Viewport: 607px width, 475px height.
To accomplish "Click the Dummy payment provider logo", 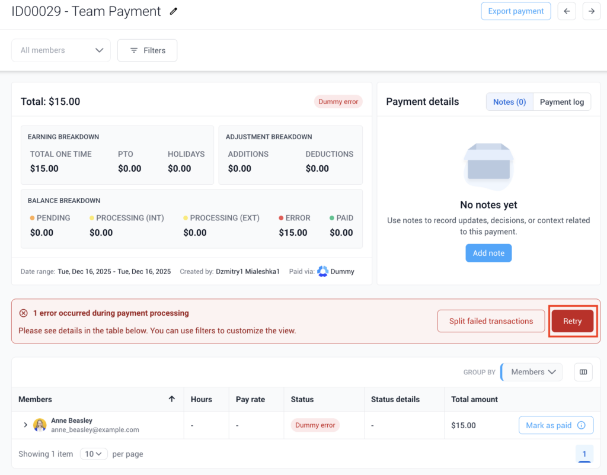I will pyautogui.click(x=322, y=271).
